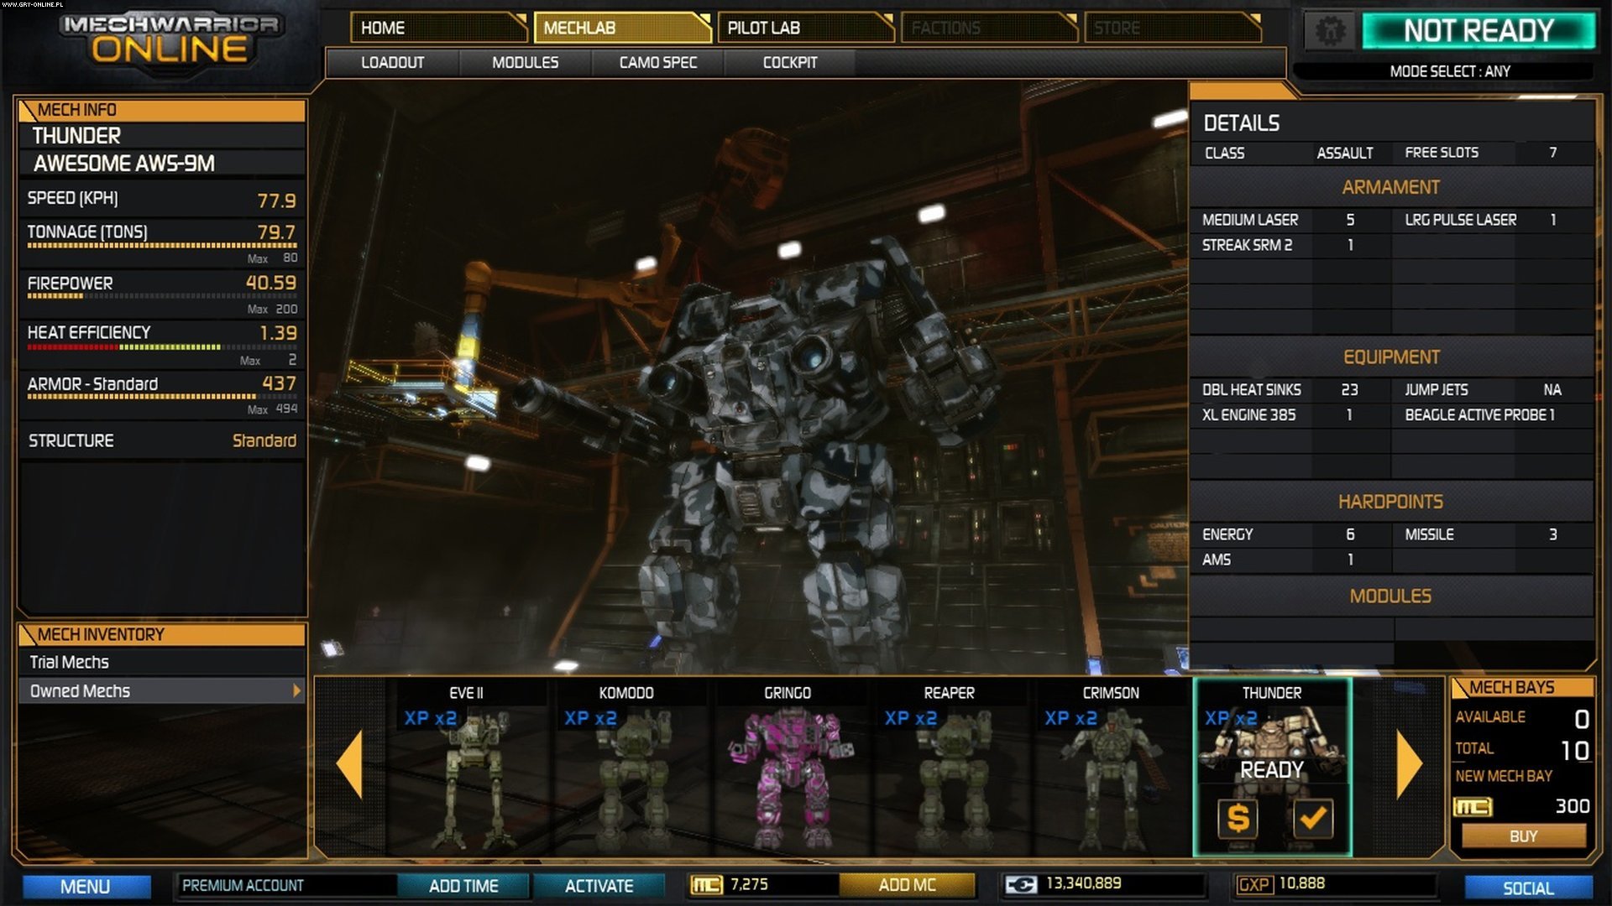
Task: Click the 'FREE SLOTS' detail value
Action: coord(1553,153)
